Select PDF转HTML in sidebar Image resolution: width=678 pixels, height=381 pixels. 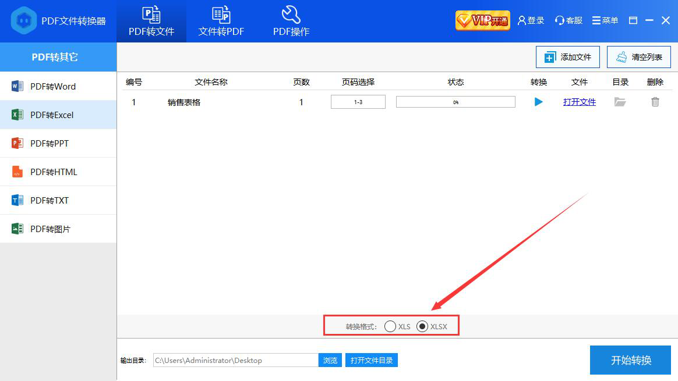pyautogui.click(x=58, y=172)
